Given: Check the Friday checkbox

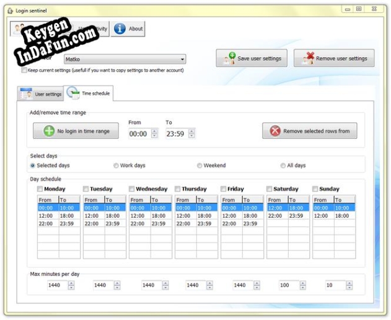Looking at the screenshot, I should coord(223,189).
